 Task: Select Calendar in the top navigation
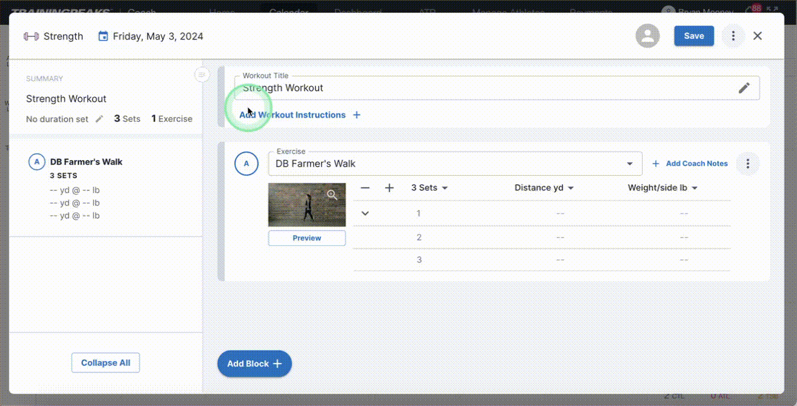(289, 11)
